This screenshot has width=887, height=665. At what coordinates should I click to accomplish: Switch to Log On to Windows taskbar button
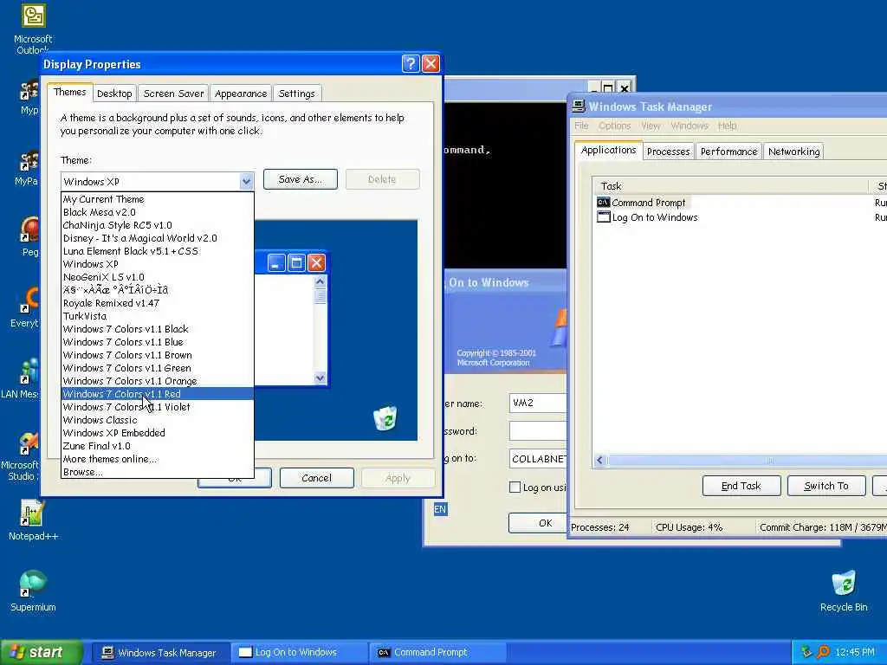298,653
